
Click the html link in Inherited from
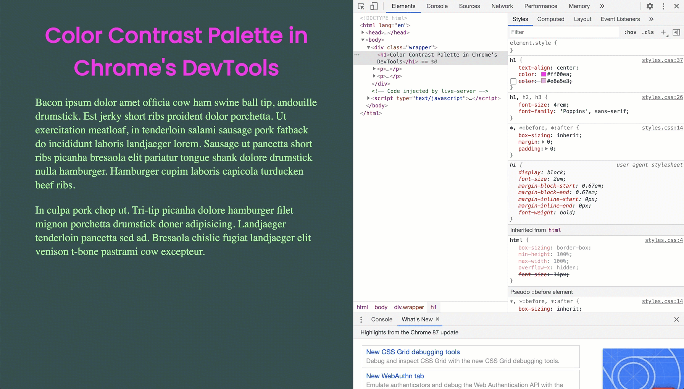[555, 230]
